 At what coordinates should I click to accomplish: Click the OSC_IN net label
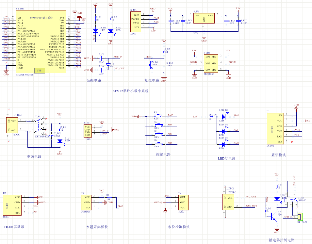coord(118,57)
